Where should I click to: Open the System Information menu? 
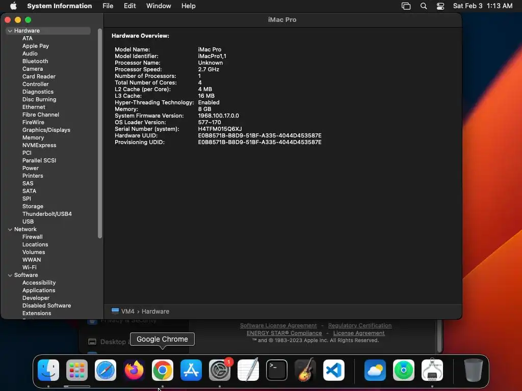point(59,6)
